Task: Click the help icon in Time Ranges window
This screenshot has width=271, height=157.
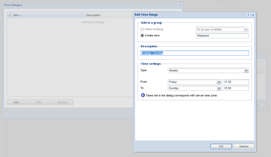Action: 176,5
